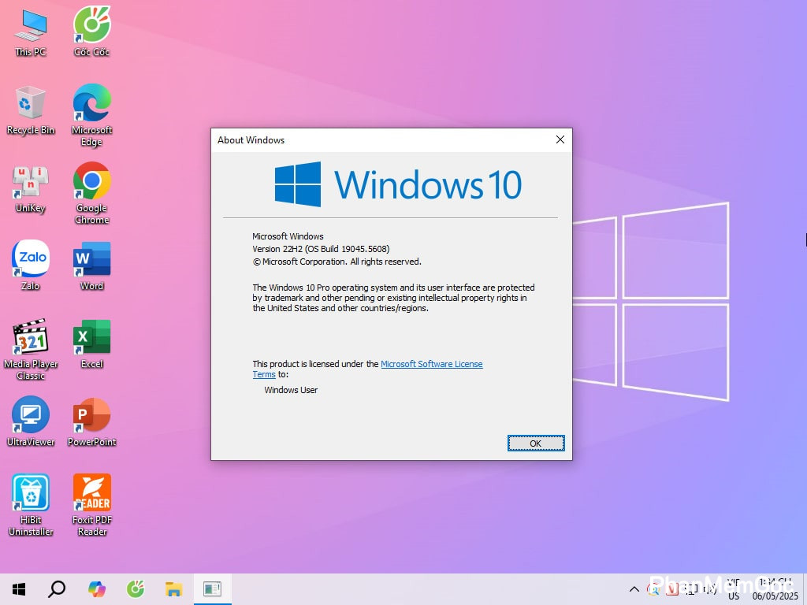The width and height of the screenshot is (807, 605).
Task: Select the Media Player Classic icon
Action: (x=31, y=337)
